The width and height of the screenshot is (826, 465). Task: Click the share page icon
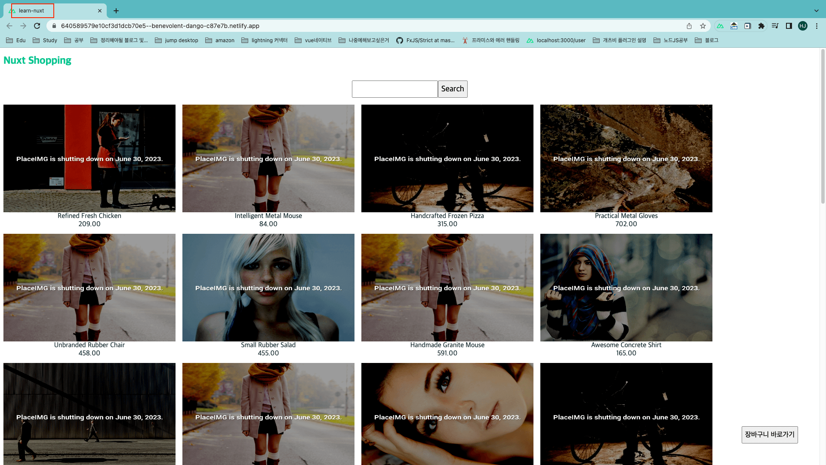pyautogui.click(x=689, y=26)
